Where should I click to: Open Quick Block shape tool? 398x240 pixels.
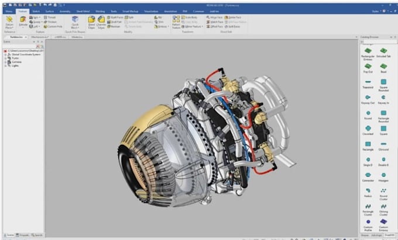pyautogui.click(x=75, y=22)
